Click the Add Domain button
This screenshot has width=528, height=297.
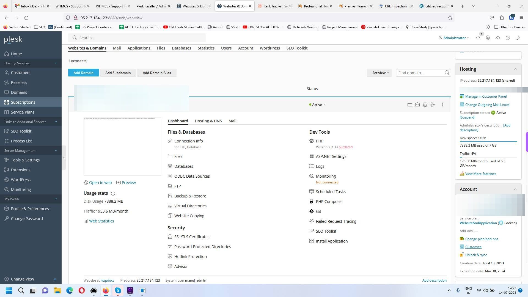click(x=83, y=73)
